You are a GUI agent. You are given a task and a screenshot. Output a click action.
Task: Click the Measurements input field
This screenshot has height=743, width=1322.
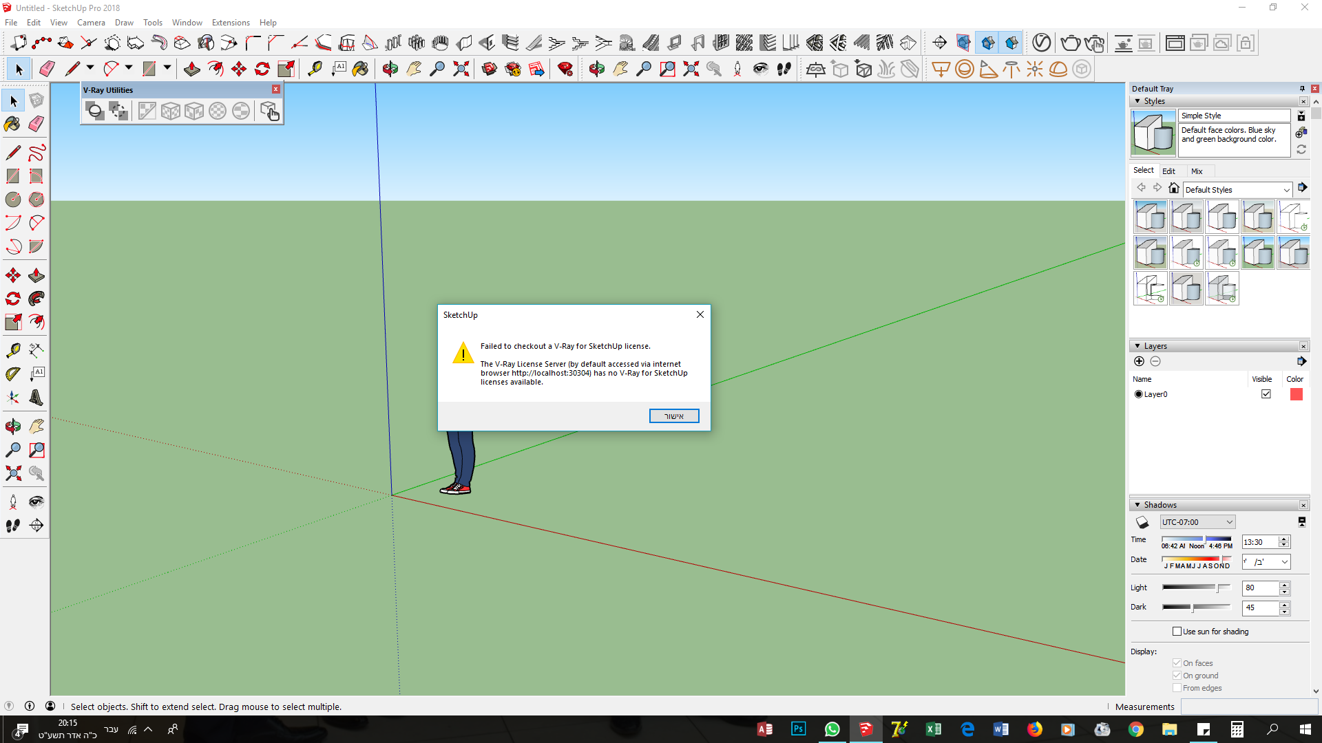point(1248,707)
